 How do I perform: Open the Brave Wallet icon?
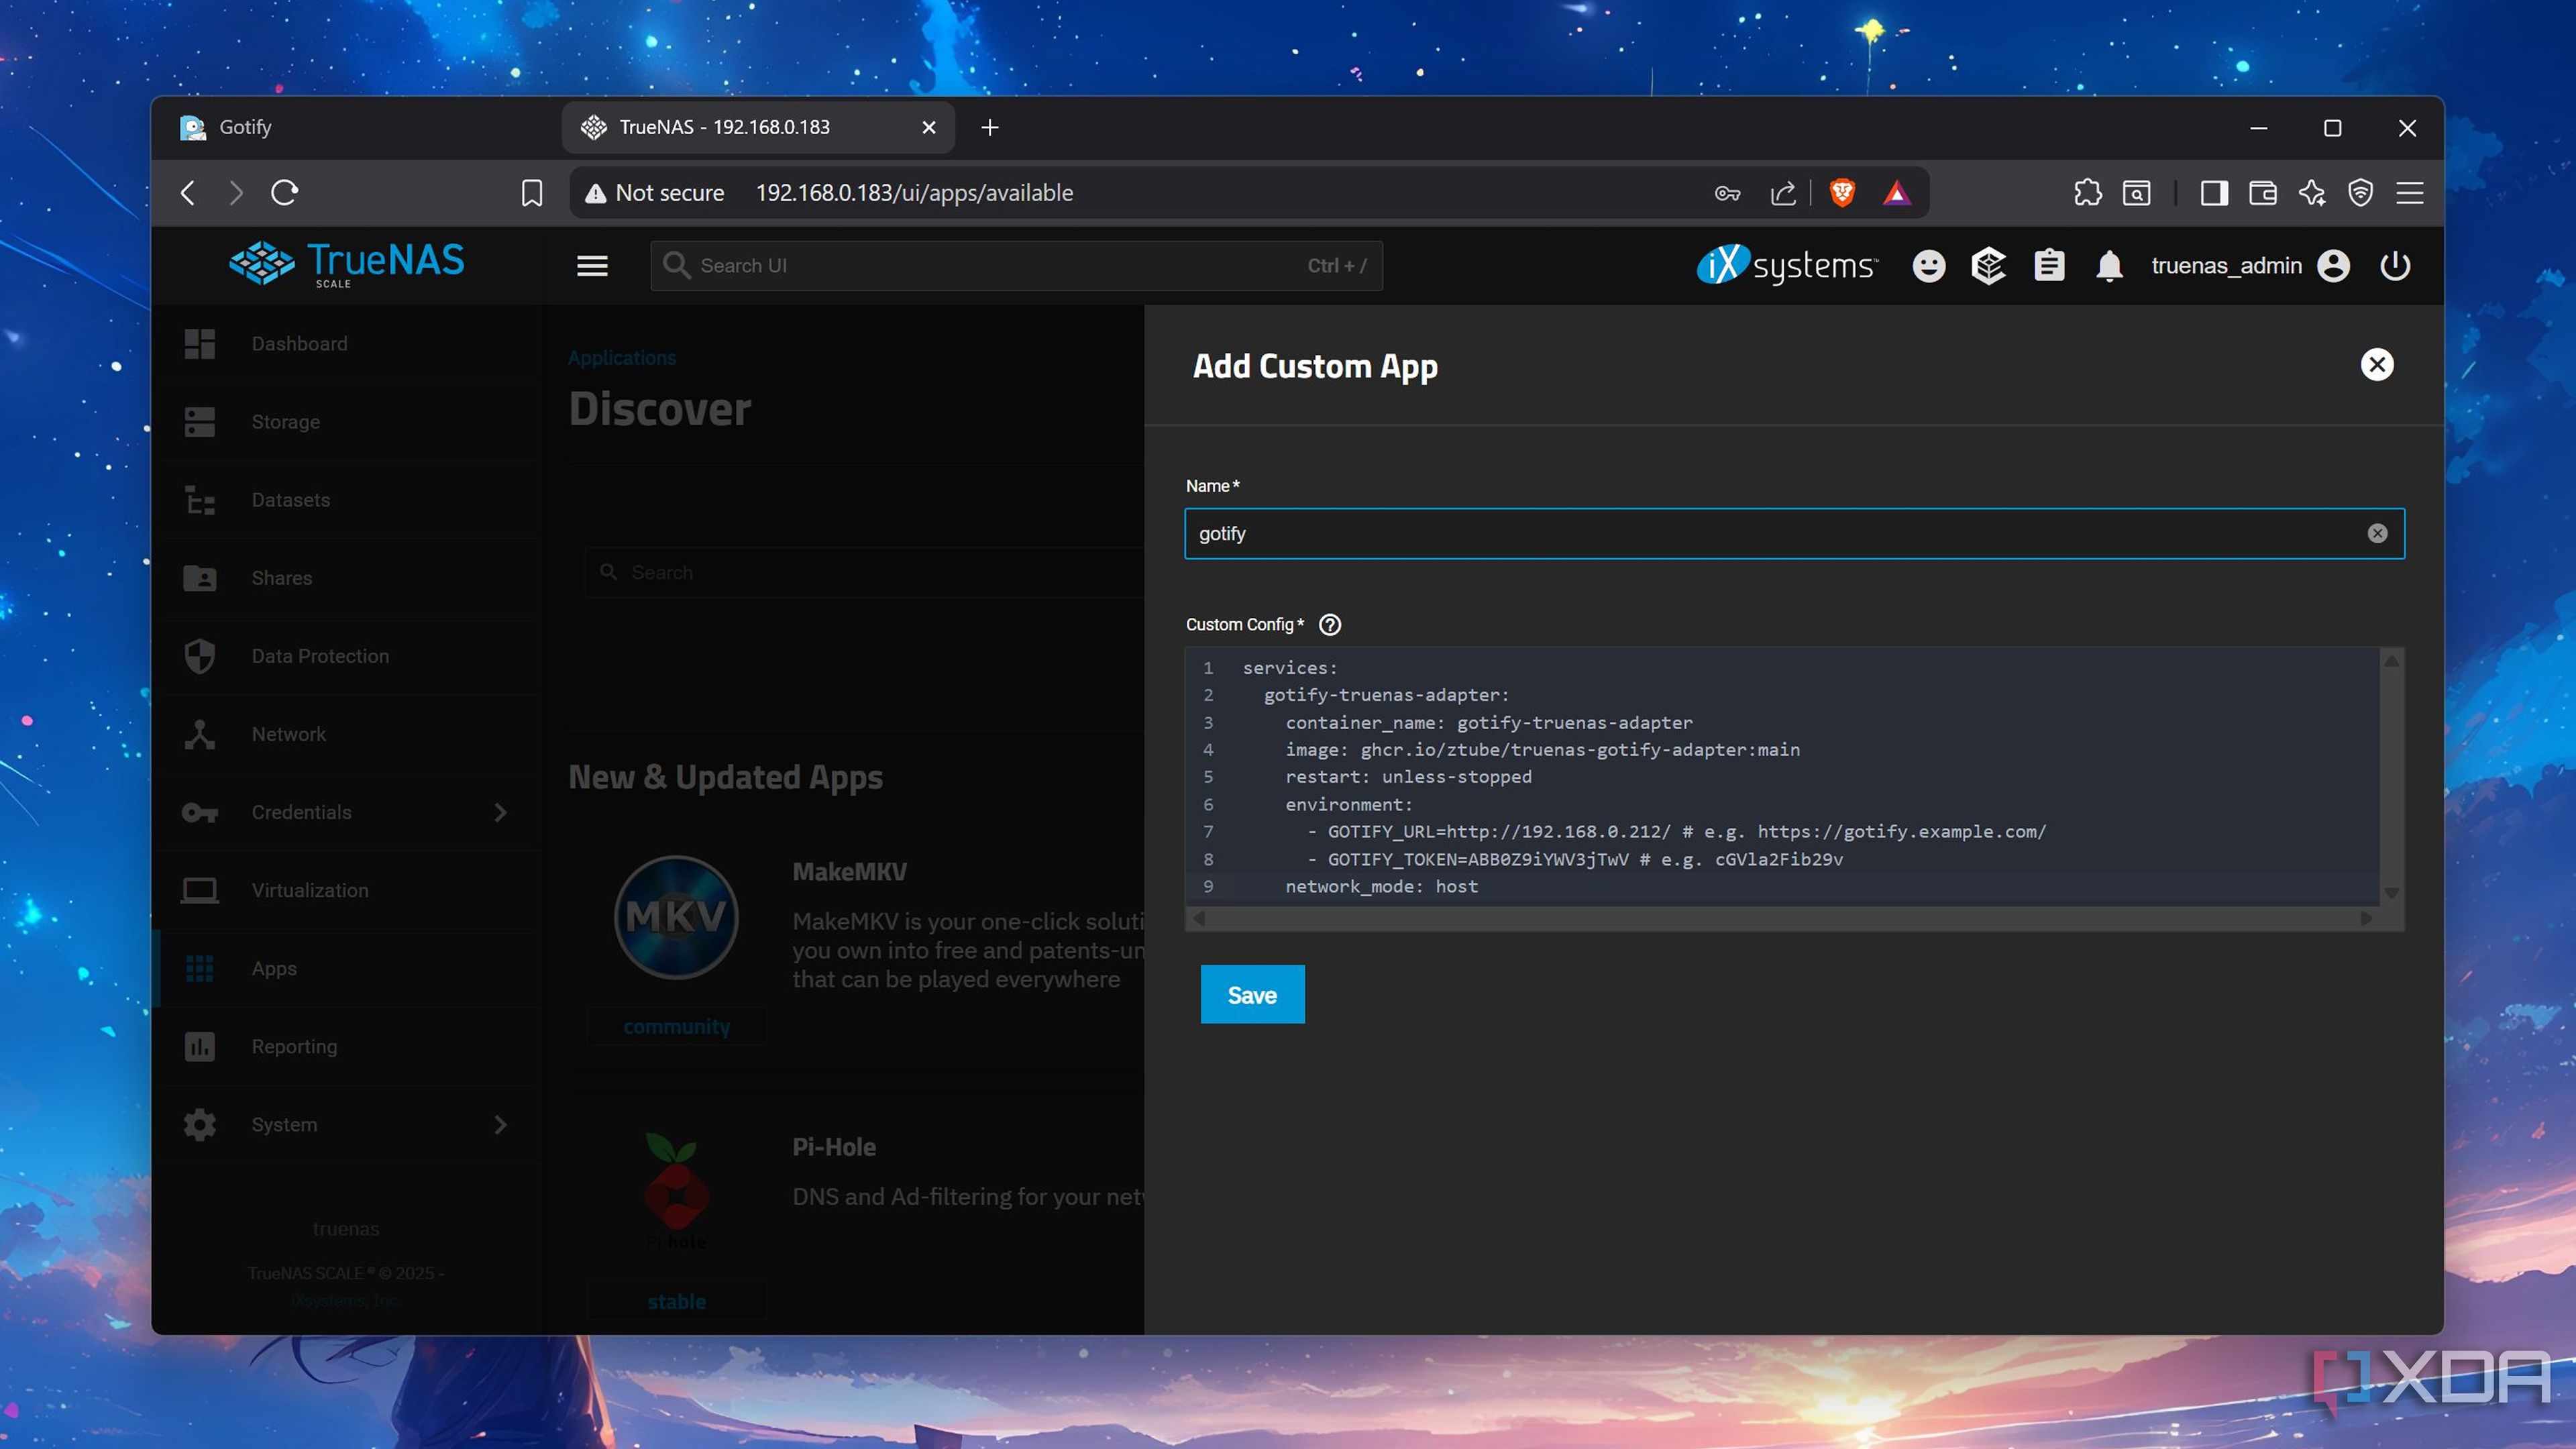2262,192
